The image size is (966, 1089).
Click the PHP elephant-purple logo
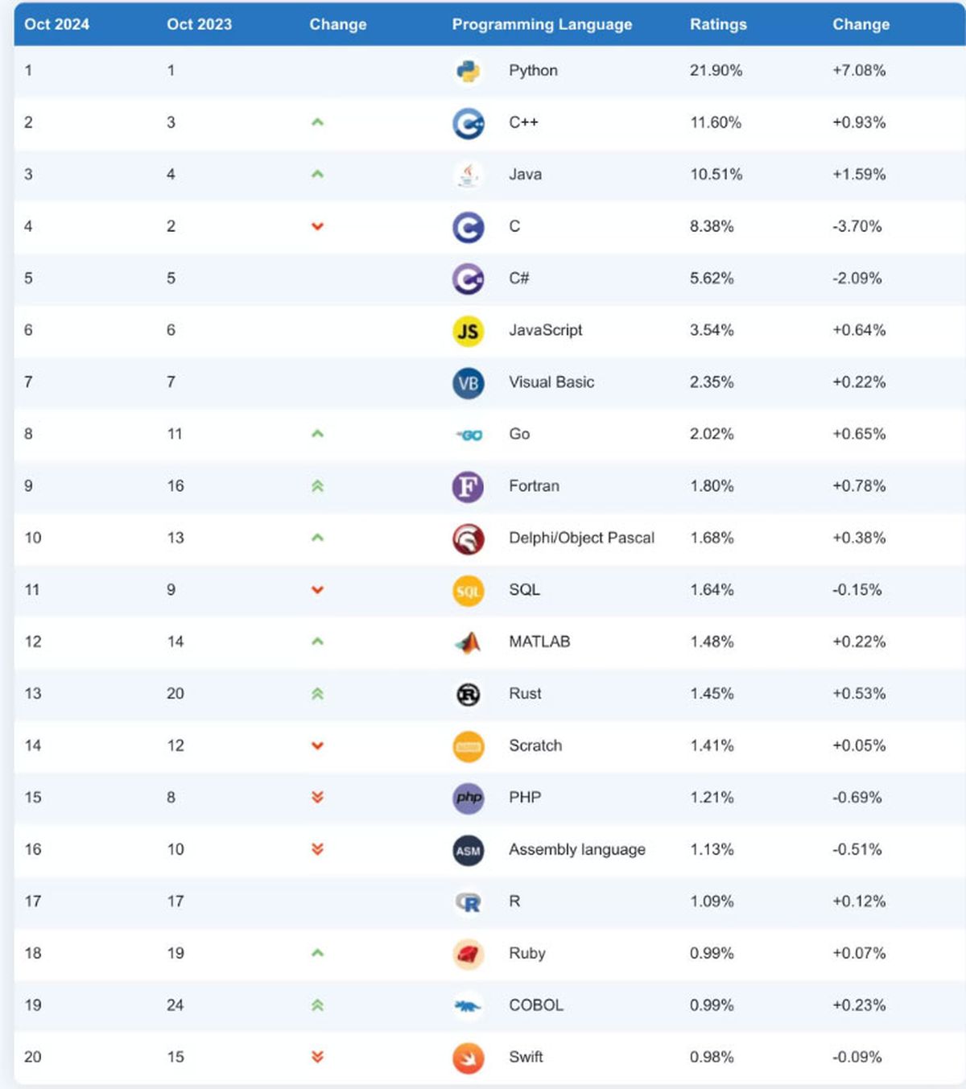click(468, 798)
